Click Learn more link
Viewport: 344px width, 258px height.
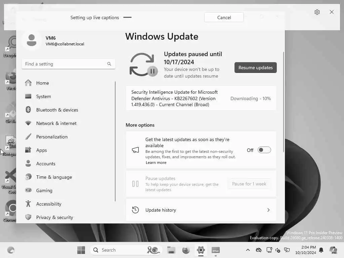tap(156, 163)
